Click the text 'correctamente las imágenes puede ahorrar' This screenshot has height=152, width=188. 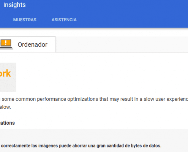click(x=44, y=146)
